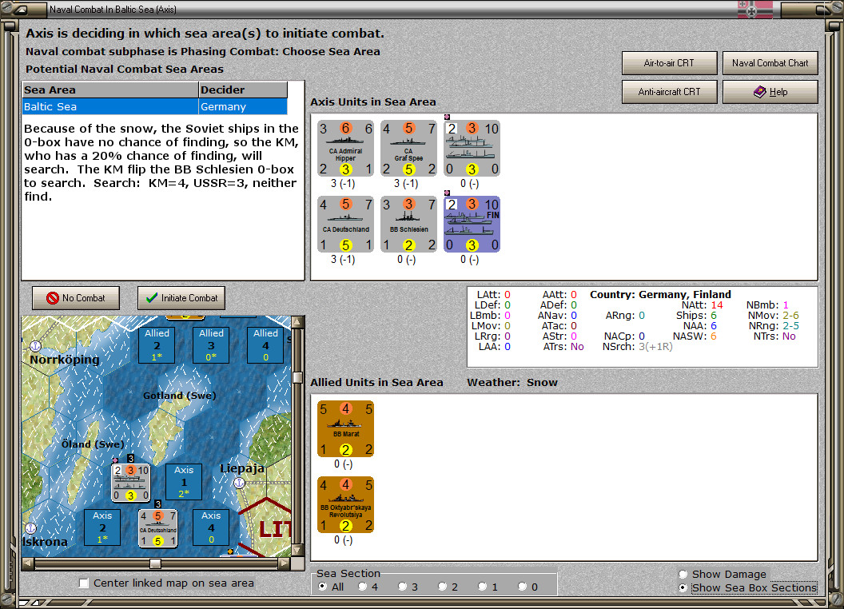Select the Finnish FIN convoy counter
The height and width of the screenshot is (609, 844).
[x=472, y=225]
